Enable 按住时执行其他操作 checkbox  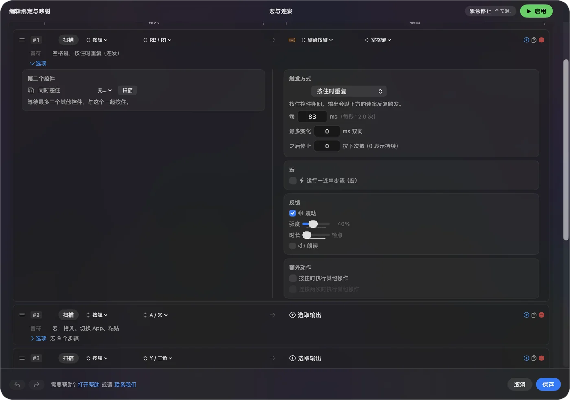tap(293, 278)
